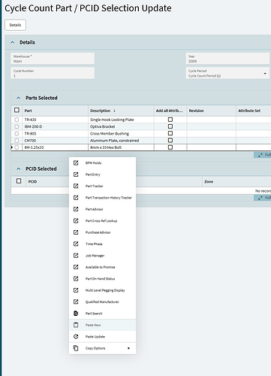The height and width of the screenshot is (376, 271).
Task: Click the Paste Update refresh icon
Action: coord(76,336)
